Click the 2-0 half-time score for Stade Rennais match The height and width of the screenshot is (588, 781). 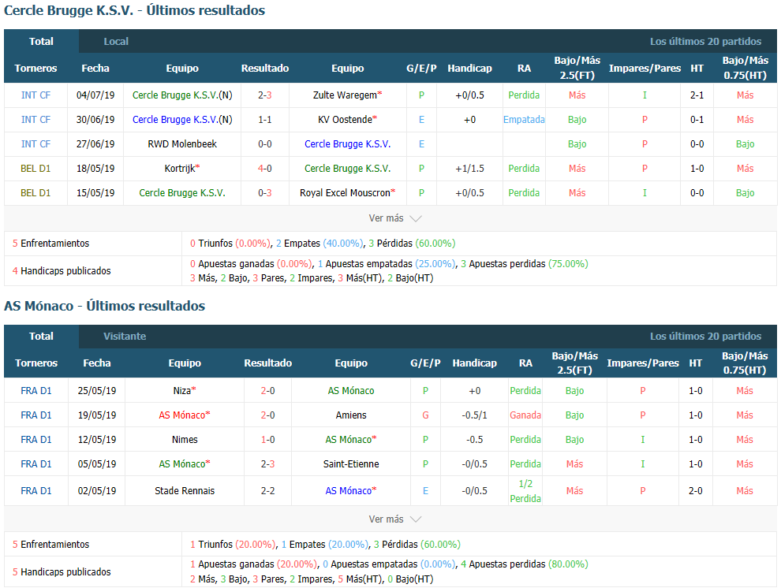tap(696, 490)
